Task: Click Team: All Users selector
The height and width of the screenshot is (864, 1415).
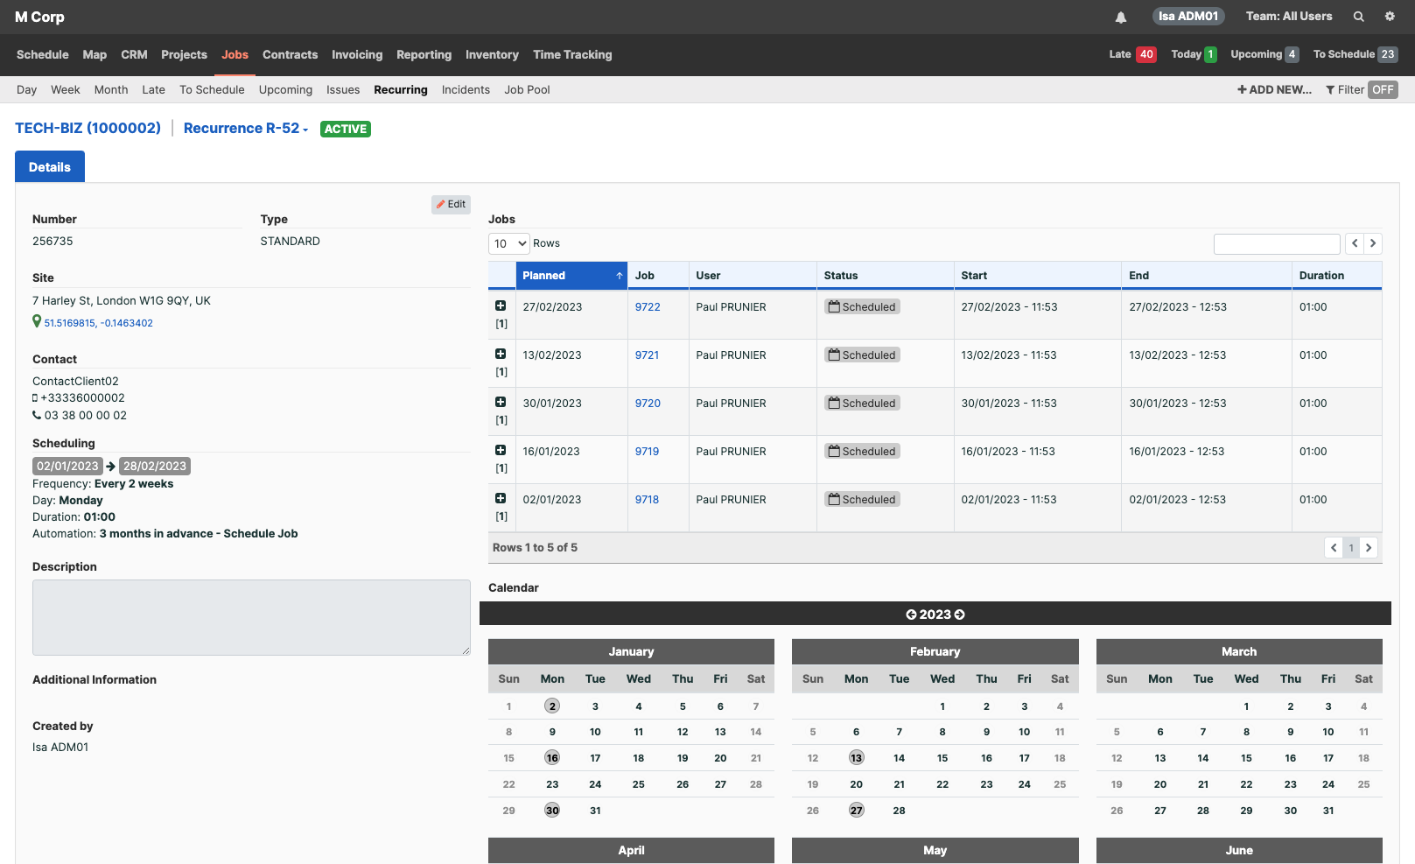Action: [1289, 17]
